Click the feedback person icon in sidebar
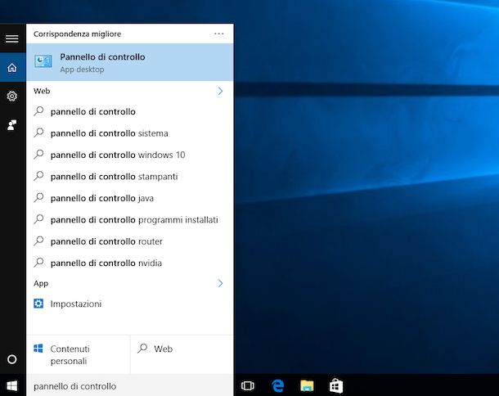This screenshot has height=396, width=499. (x=12, y=125)
